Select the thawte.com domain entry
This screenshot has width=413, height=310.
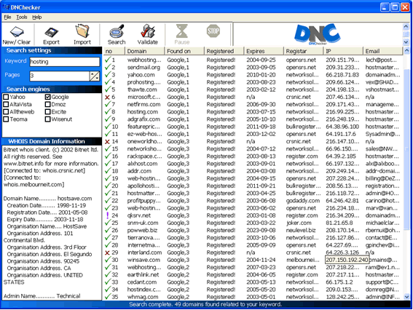(x=142, y=90)
